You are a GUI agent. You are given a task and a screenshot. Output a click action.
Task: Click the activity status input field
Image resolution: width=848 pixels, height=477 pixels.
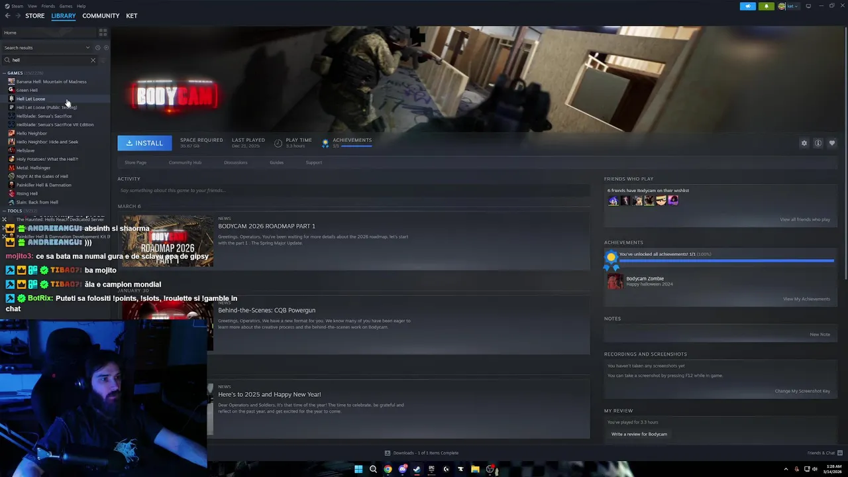coord(354,190)
